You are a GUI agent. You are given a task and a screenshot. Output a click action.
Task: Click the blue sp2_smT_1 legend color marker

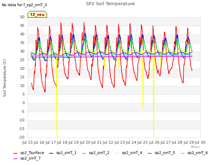pyautogui.click(x=51, y=153)
